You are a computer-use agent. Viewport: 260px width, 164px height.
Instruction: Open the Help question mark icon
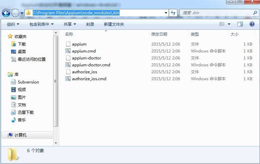[x=252, y=24]
